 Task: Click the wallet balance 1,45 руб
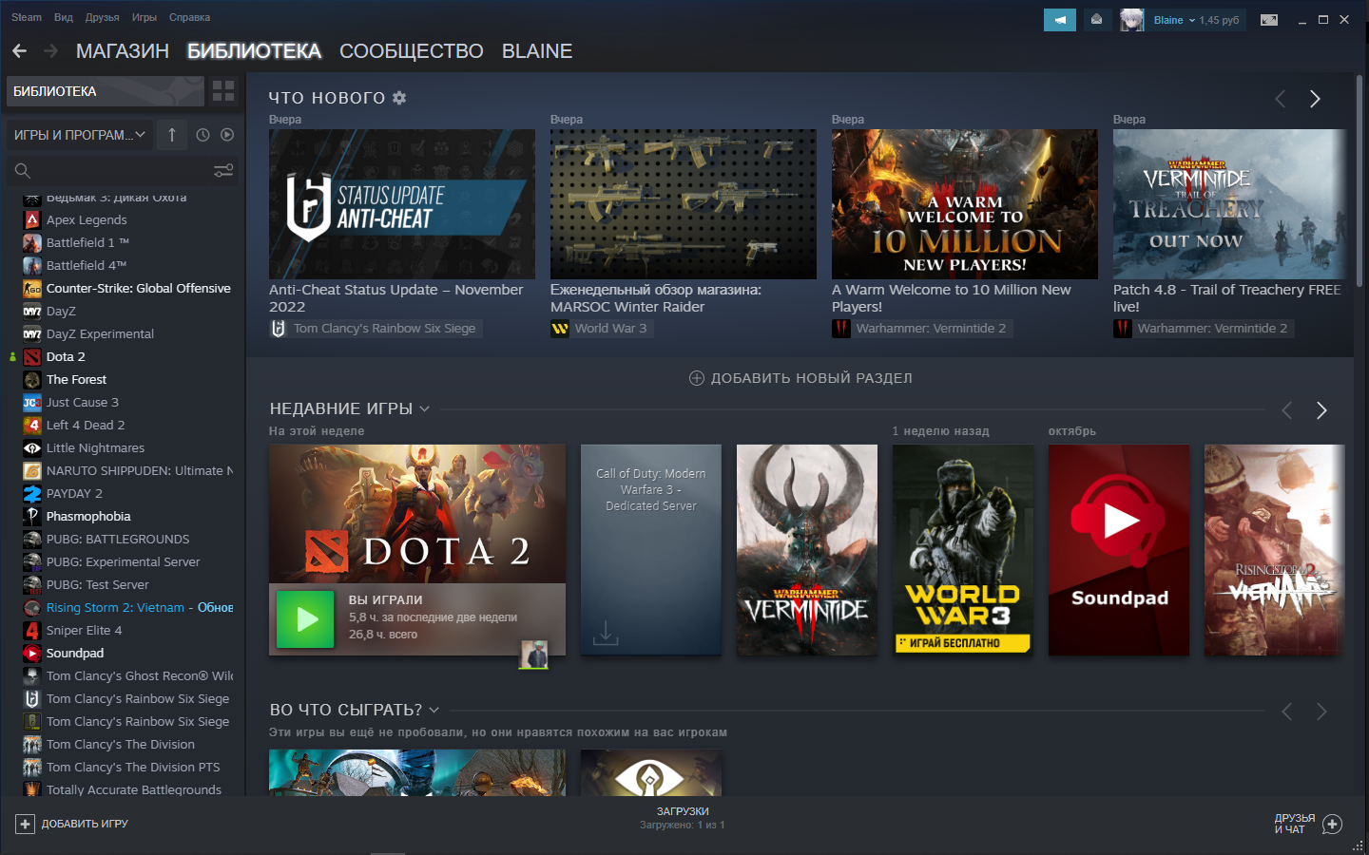(1220, 20)
